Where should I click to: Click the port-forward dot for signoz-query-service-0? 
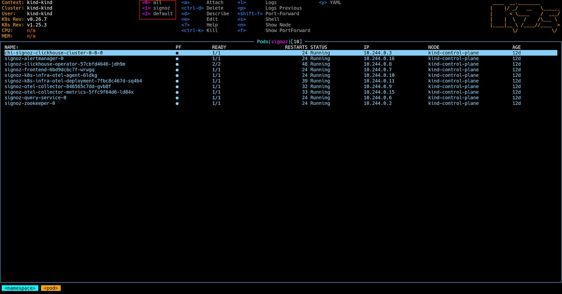tap(177, 97)
